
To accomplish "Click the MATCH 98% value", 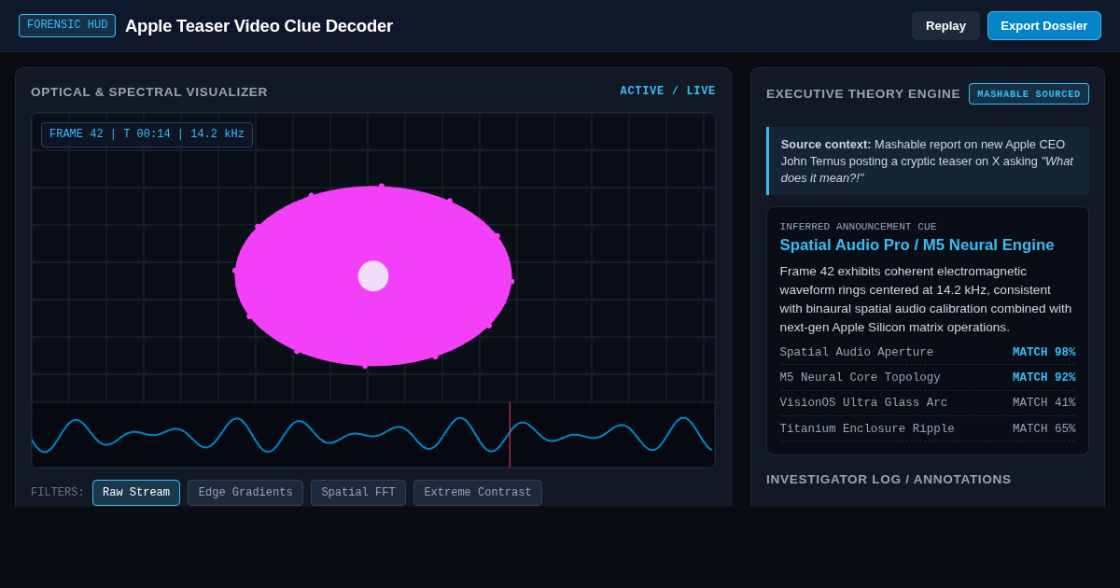I will [x=1043, y=353].
